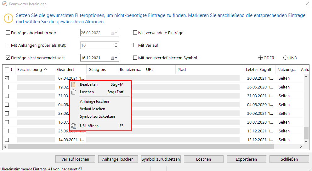
Task: Uncheck 'Einträge nicht verwendet seit' checkbox
Action: coord(8,58)
